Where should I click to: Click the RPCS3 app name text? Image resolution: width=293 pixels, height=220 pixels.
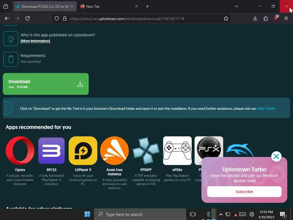click(52, 170)
